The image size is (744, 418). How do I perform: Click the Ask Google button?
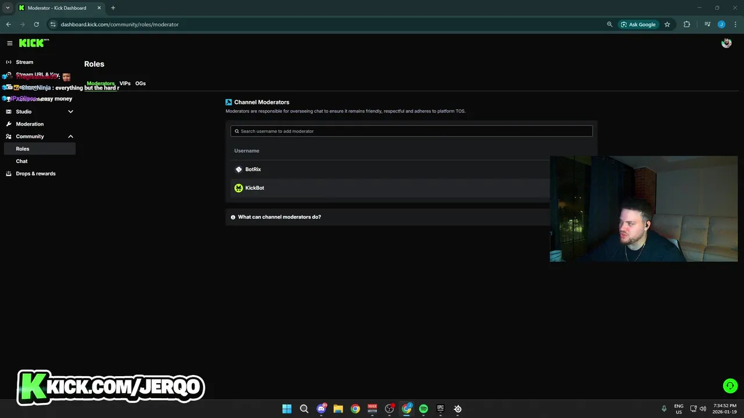point(638,24)
